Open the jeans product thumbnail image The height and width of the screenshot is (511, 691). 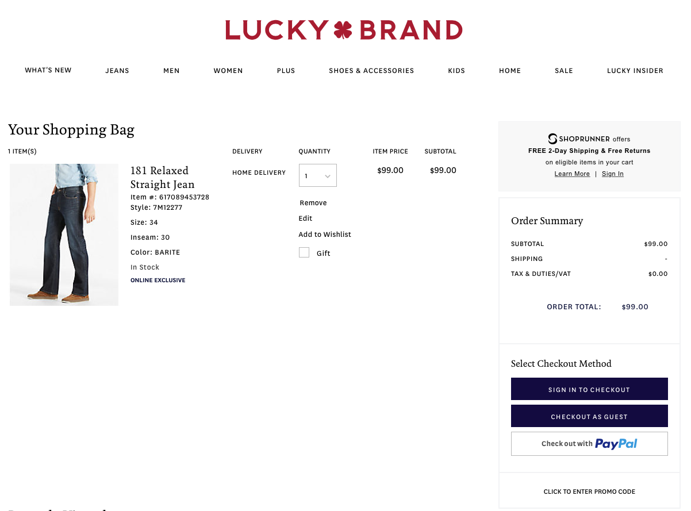[64, 235]
